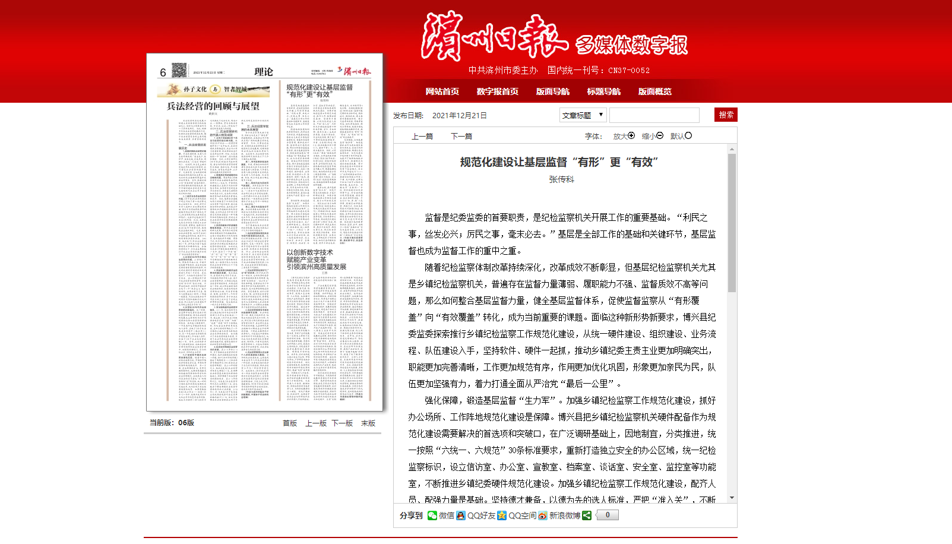Viewport: 952px width, 544px height.
Task: Click the share count bubble showing 0
Action: 608,515
